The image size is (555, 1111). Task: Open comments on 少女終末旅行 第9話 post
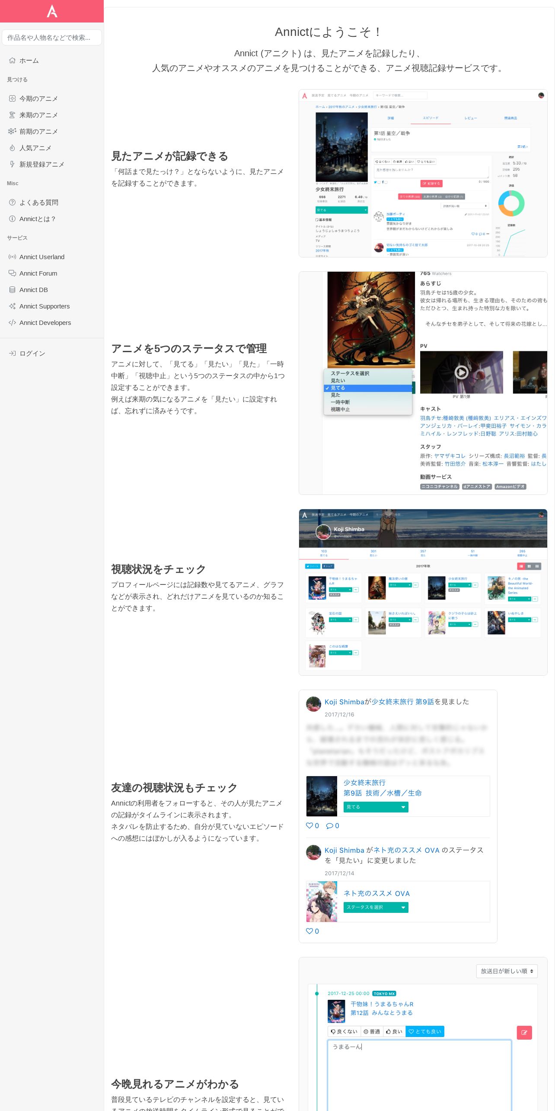[332, 826]
